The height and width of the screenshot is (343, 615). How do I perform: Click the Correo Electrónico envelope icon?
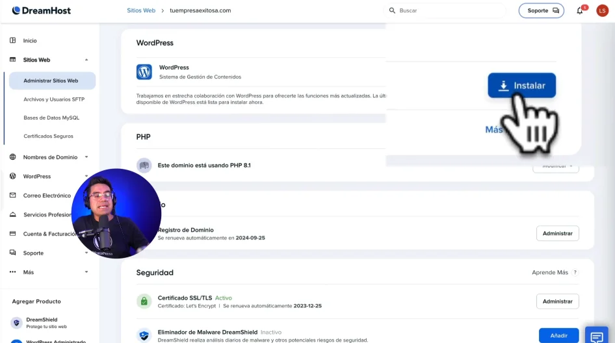(x=12, y=196)
